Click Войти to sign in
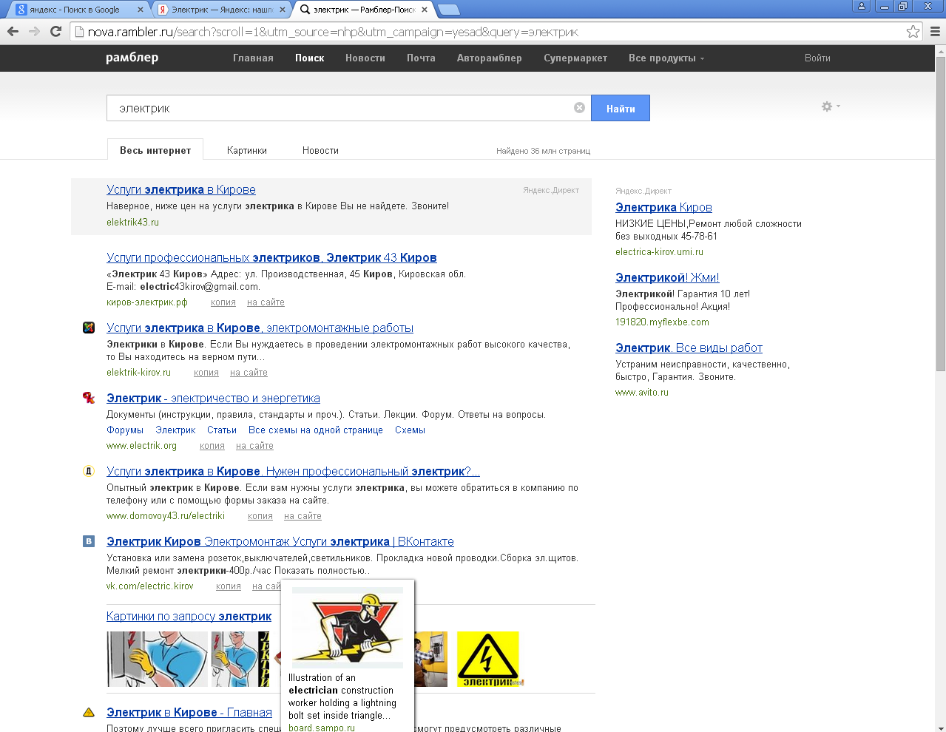Viewport: 946px width, 732px height. click(x=817, y=58)
